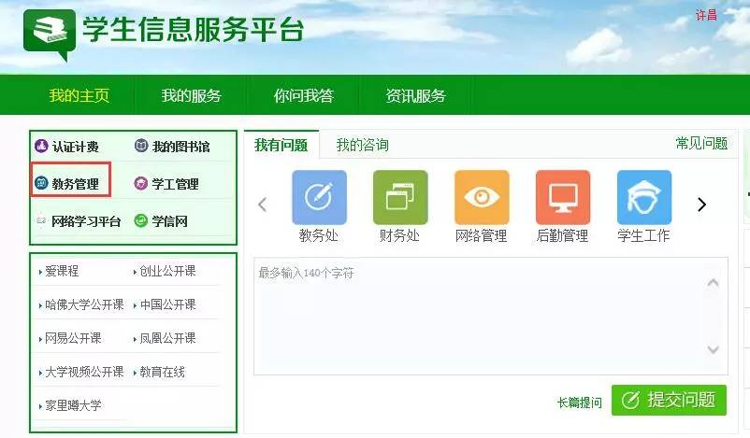Open the 认证计费 link
Image resolution: width=750 pixels, height=438 pixels.
(76, 147)
